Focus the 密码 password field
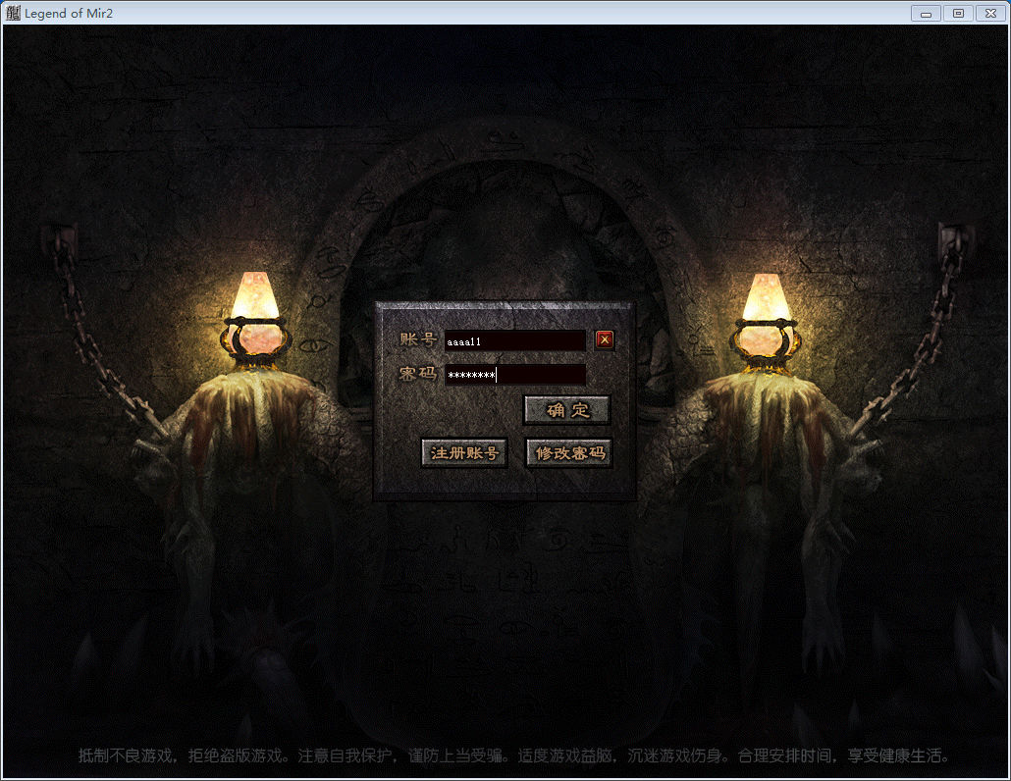 514,375
